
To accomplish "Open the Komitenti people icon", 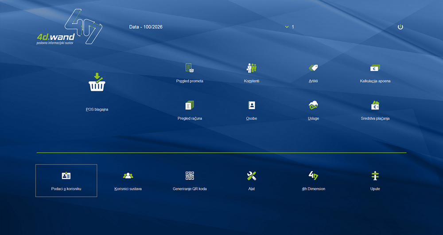I will coord(252,68).
